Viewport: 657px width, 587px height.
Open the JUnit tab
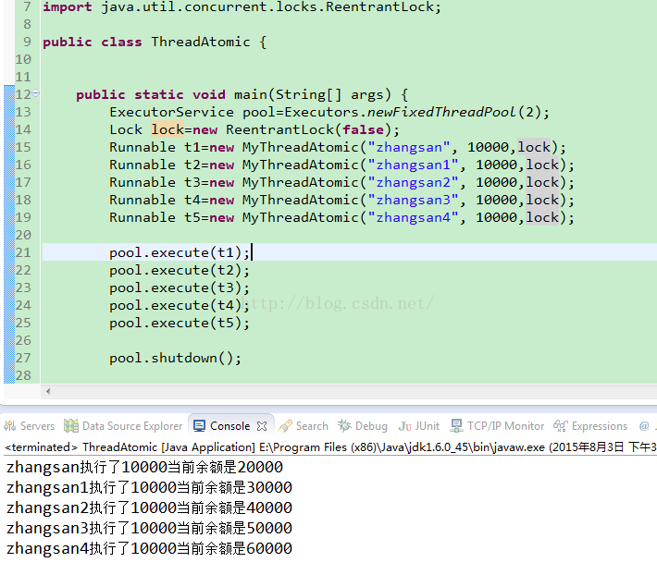[418, 426]
